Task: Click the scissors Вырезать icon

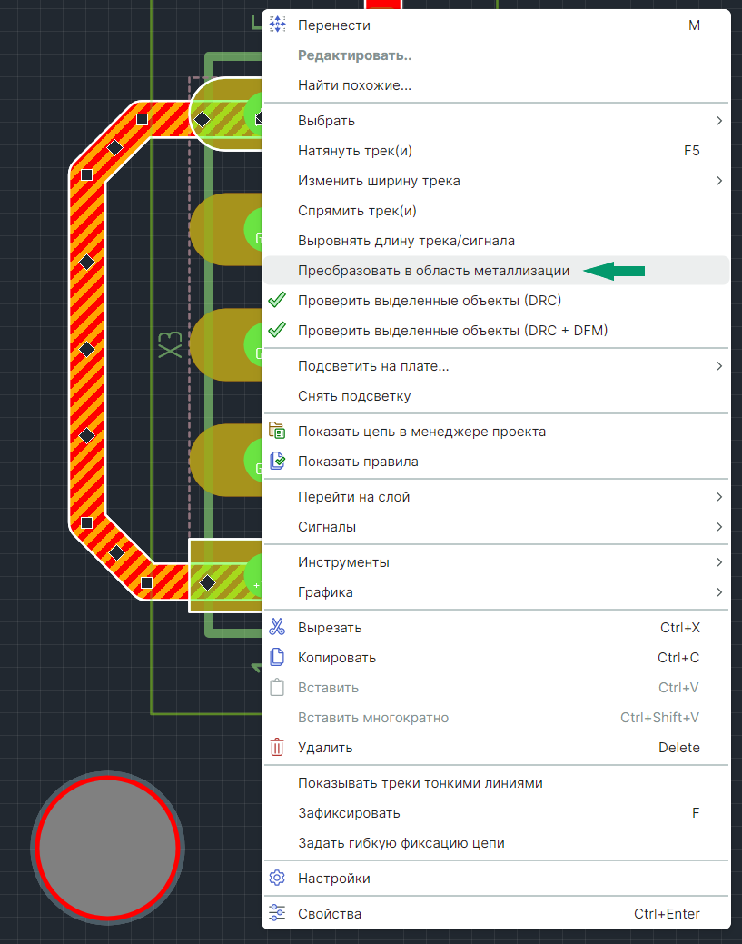Action: (277, 627)
